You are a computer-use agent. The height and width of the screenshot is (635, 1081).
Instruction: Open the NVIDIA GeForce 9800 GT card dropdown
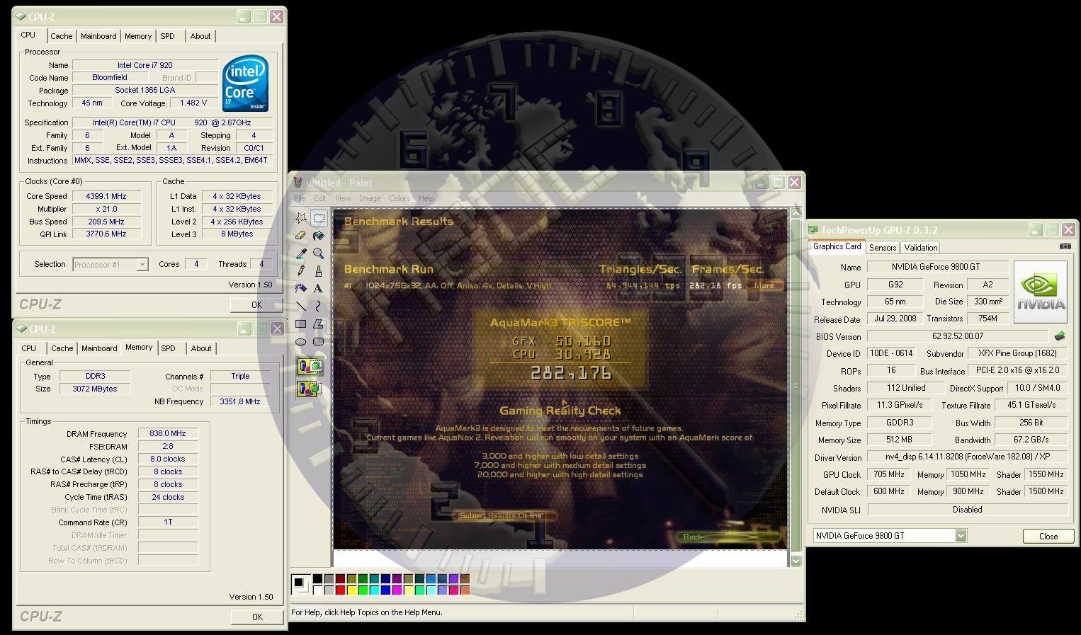pyautogui.click(x=961, y=536)
